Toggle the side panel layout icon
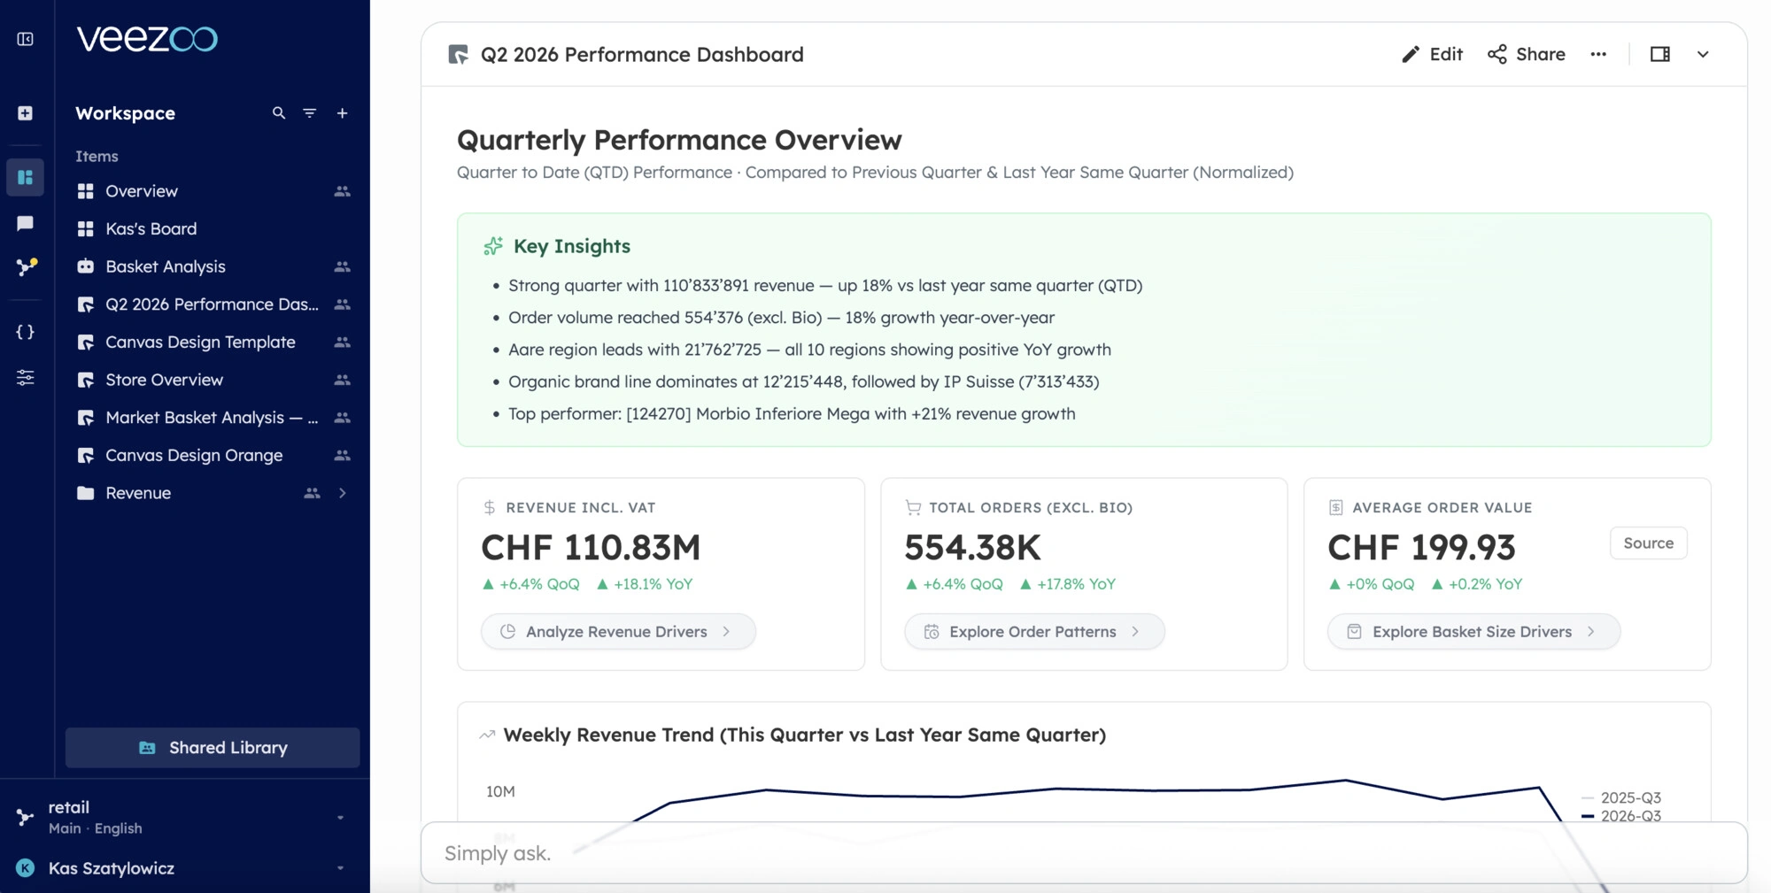Screen dimensions: 1771x893 coord(1660,54)
